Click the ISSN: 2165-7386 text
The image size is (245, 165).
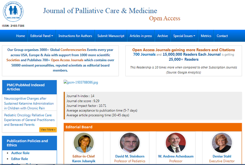click(x=13, y=26)
